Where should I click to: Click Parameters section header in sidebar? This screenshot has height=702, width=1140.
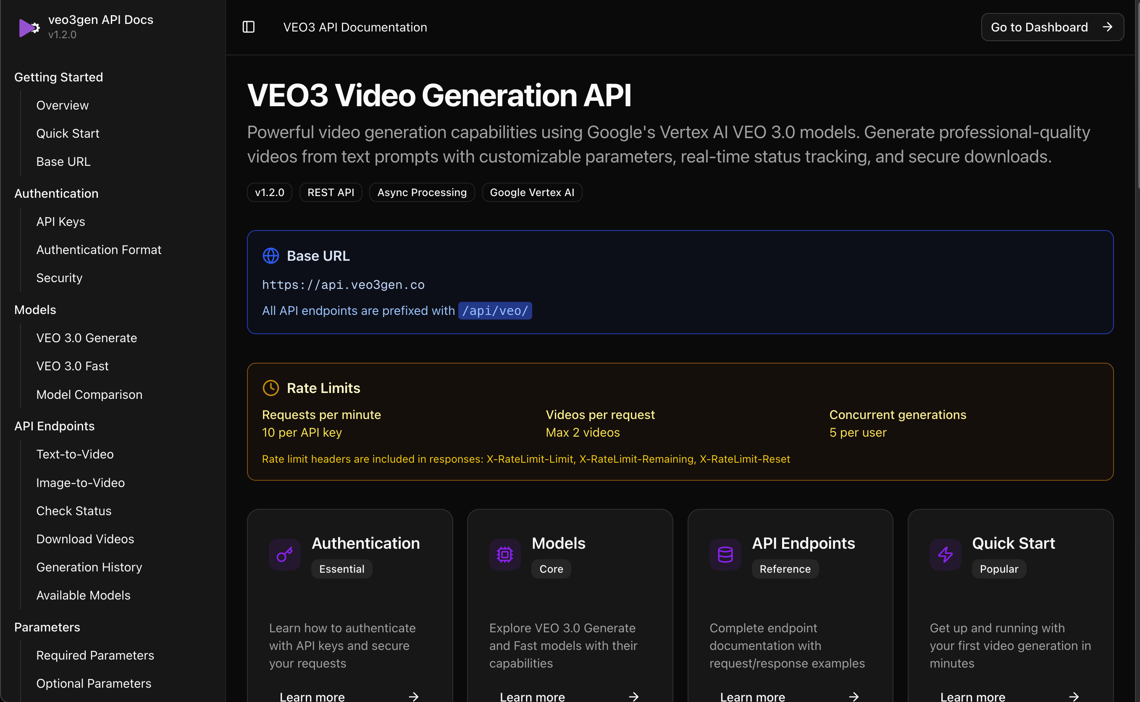[x=47, y=627]
